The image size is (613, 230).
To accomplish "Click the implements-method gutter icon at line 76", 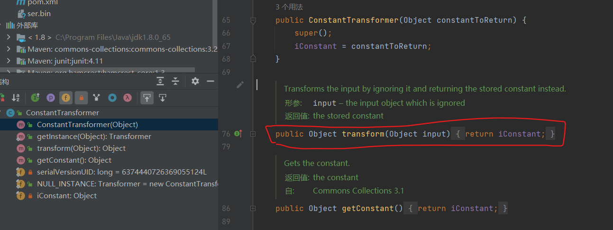I will pos(238,134).
